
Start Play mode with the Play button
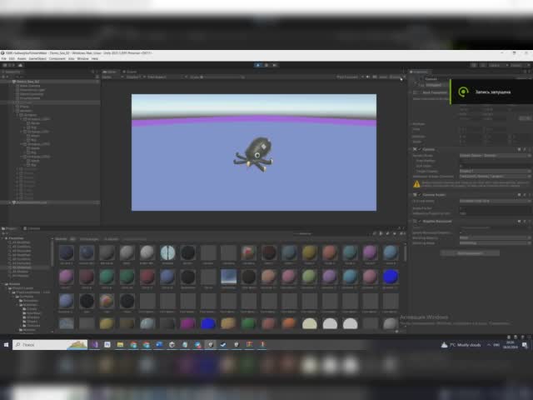pyautogui.click(x=258, y=65)
